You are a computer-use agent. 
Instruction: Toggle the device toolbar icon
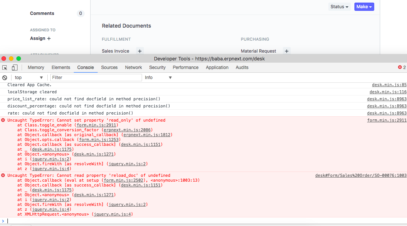[x=14, y=68]
